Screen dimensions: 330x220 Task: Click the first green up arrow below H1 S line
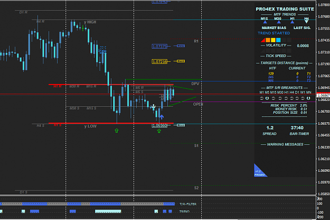click(117, 131)
